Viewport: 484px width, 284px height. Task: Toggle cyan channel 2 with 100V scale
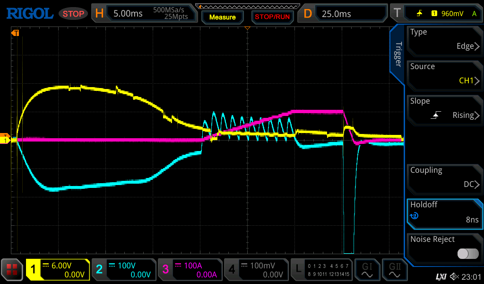click(123, 270)
